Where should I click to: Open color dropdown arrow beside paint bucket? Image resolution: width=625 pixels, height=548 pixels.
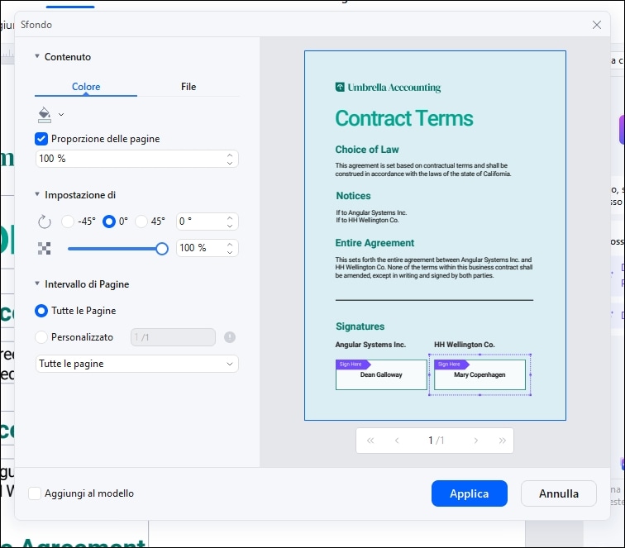click(61, 115)
